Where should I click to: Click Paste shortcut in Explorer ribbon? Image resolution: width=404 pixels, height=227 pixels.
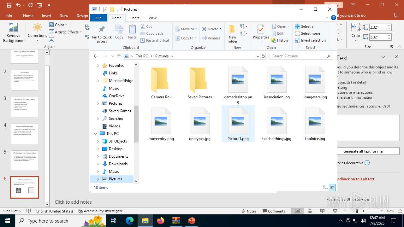pyautogui.click(x=155, y=40)
